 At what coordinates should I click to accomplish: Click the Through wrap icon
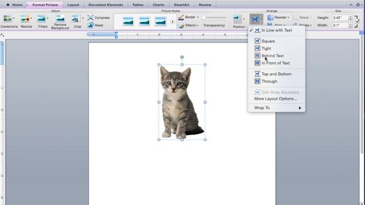[257, 81]
